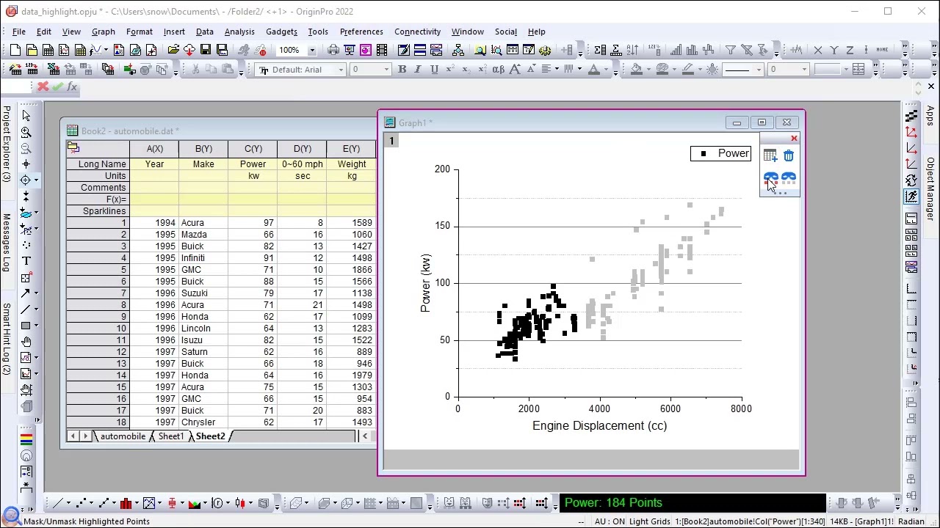The image size is (940, 528).
Task: Set column designation as X
Action: tap(818, 50)
